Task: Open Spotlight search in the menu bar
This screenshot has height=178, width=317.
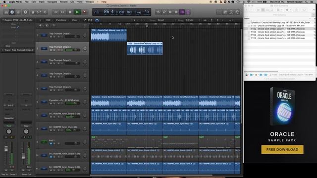Action: (x=307, y=2)
